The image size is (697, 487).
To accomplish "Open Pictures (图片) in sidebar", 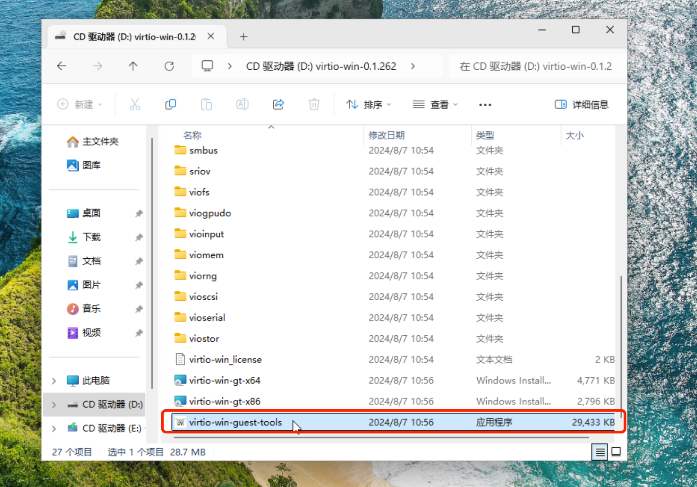I will 84,284.
